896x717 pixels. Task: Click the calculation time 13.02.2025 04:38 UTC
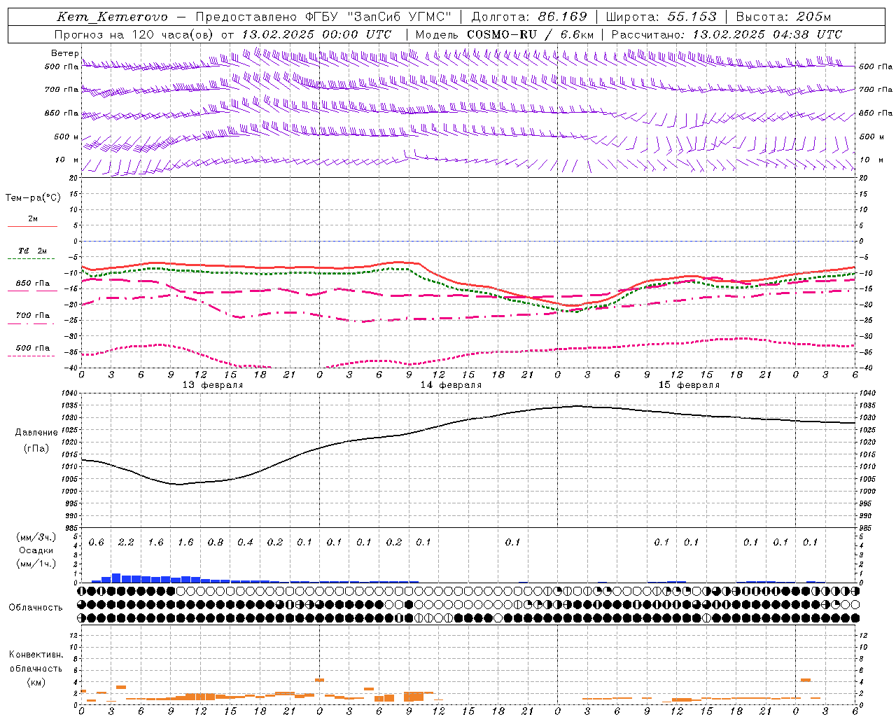click(767, 34)
